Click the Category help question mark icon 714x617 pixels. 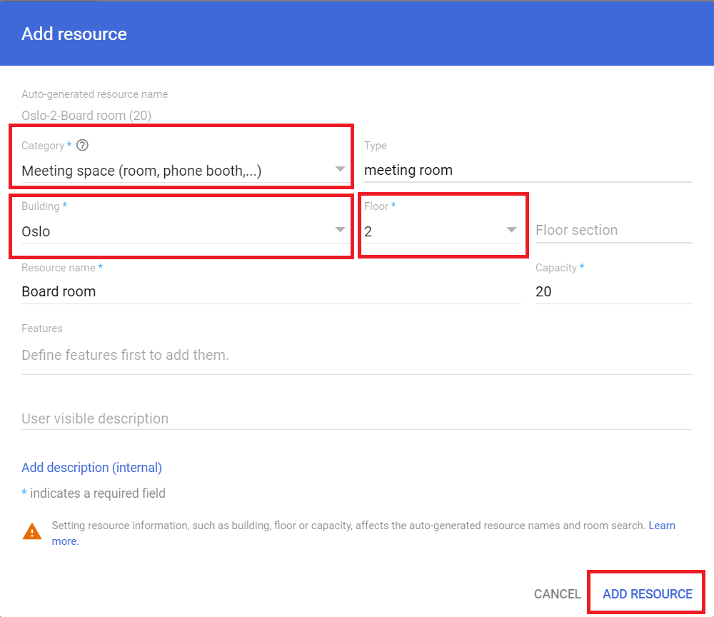click(83, 146)
